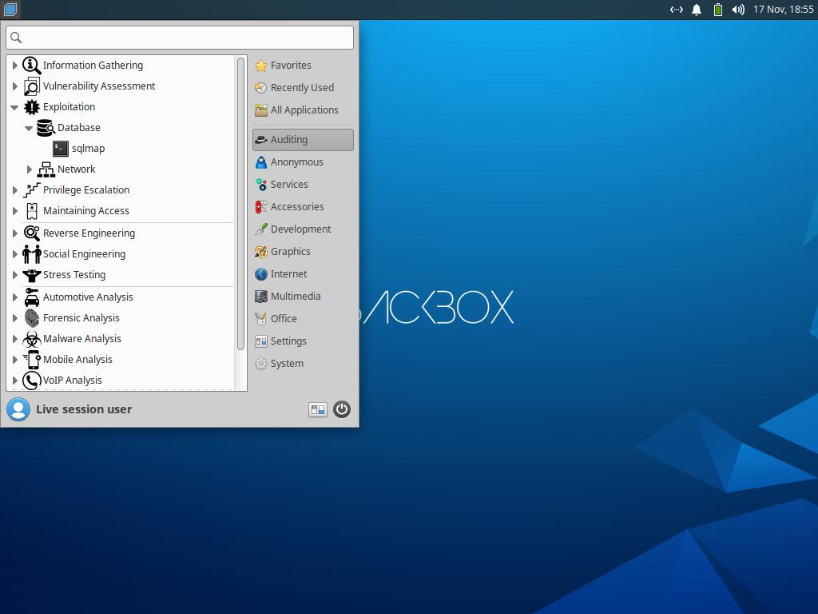Open the Graphics category

tap(303, 252)
